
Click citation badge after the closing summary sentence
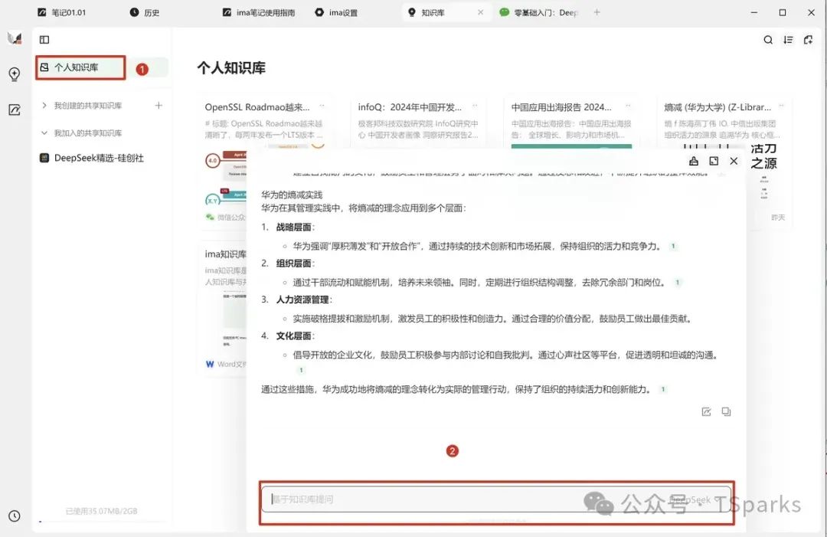coord(663,389)
